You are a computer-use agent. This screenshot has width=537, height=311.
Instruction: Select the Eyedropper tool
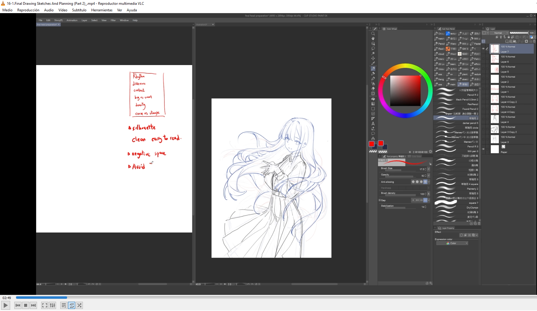coord(373,63)
